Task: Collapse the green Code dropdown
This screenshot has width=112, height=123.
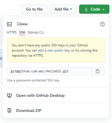Action: click(x=94, y=9)
